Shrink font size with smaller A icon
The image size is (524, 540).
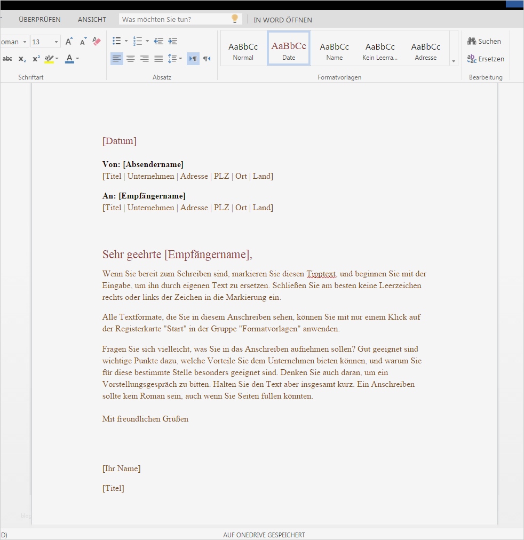click(x=83, y=42)
